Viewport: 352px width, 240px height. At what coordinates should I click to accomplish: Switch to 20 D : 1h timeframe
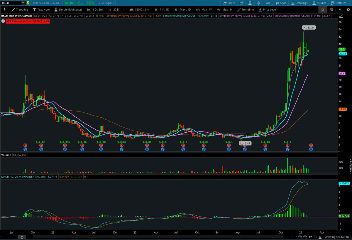point(117,9)
